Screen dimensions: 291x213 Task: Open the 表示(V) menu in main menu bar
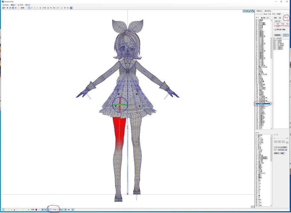click(28, 5)
